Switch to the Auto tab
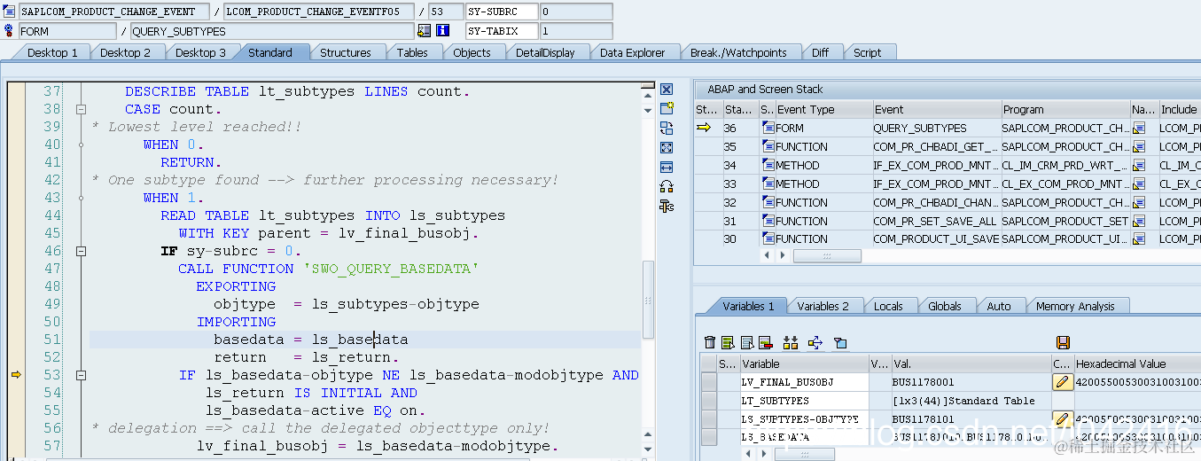The width and height of the screenshot is (1201, 461). [999, 306]
